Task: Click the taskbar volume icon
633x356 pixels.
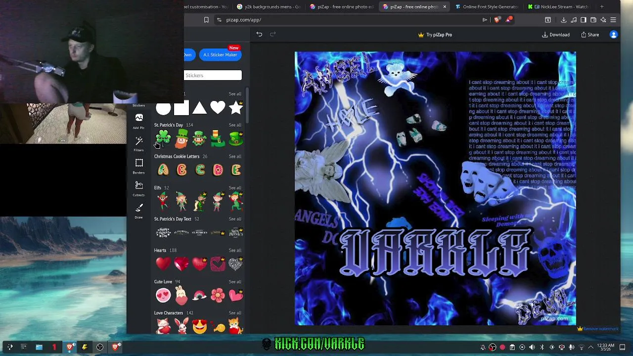Action: 532,347
